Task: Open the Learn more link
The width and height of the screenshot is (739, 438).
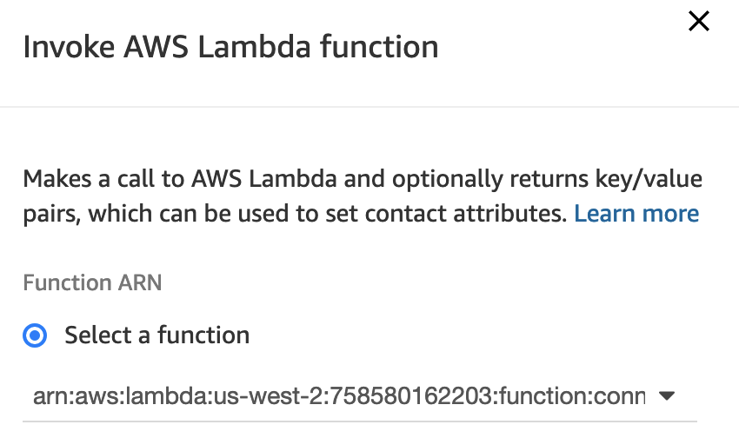Action: click(x=636, y=213)
